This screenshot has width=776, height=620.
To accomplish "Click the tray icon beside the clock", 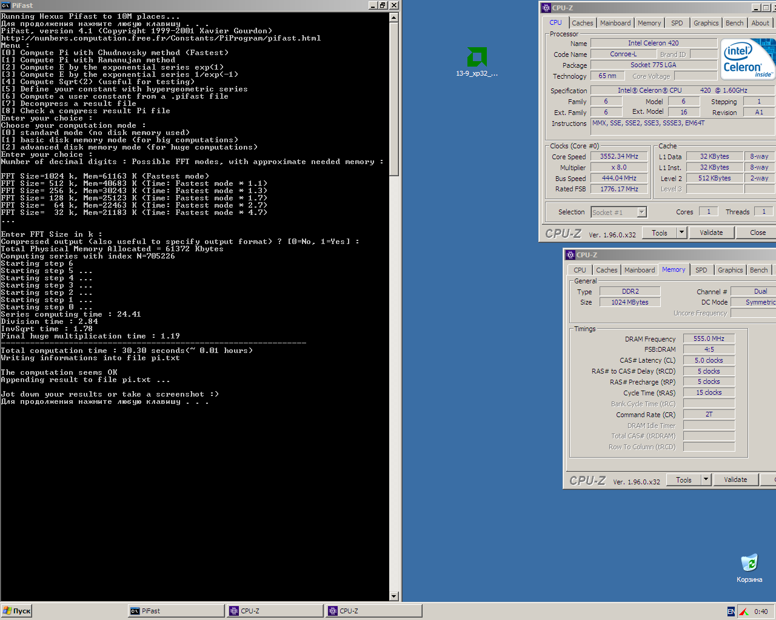I will pos(743,612).
